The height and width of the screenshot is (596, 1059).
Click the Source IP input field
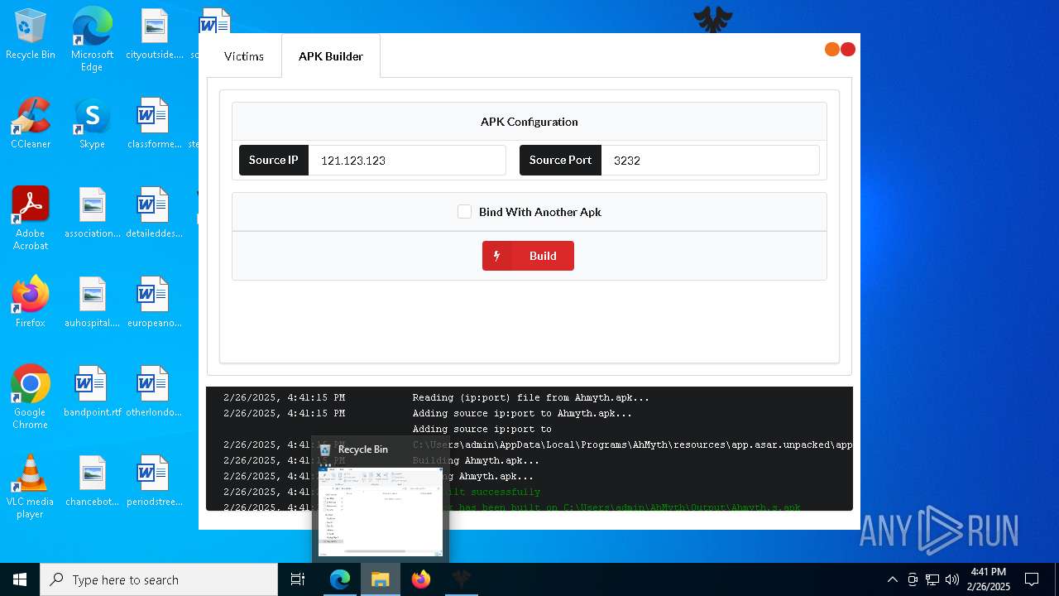click(407, 161)
